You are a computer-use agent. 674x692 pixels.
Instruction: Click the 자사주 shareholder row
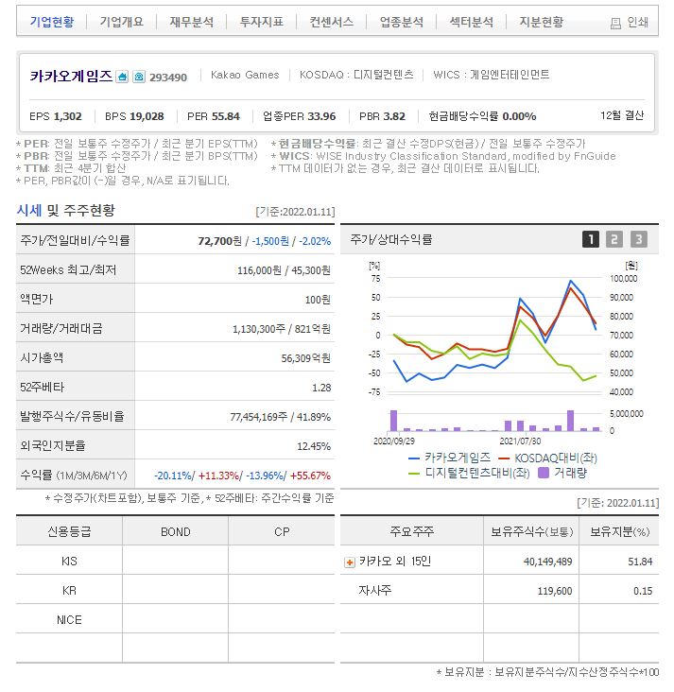[x=500, y=591]
